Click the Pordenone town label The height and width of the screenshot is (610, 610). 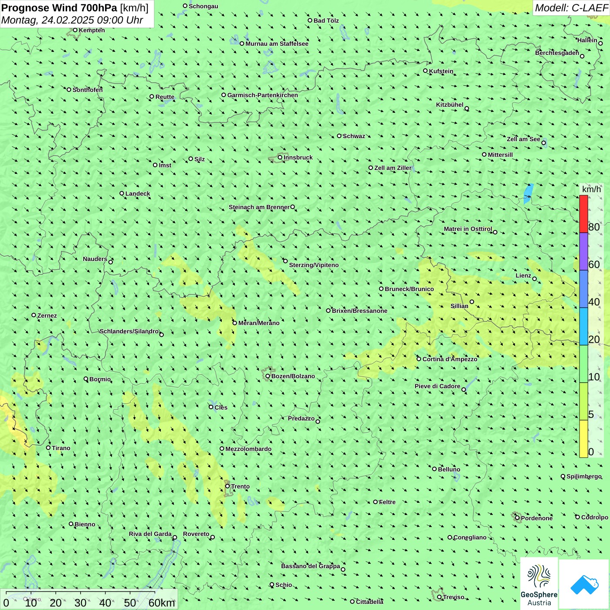pos(537,518)
